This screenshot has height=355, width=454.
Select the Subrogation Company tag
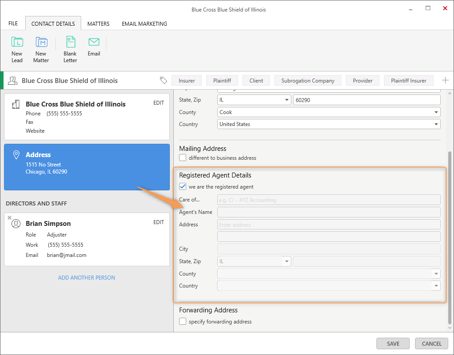tap(308, 81)
